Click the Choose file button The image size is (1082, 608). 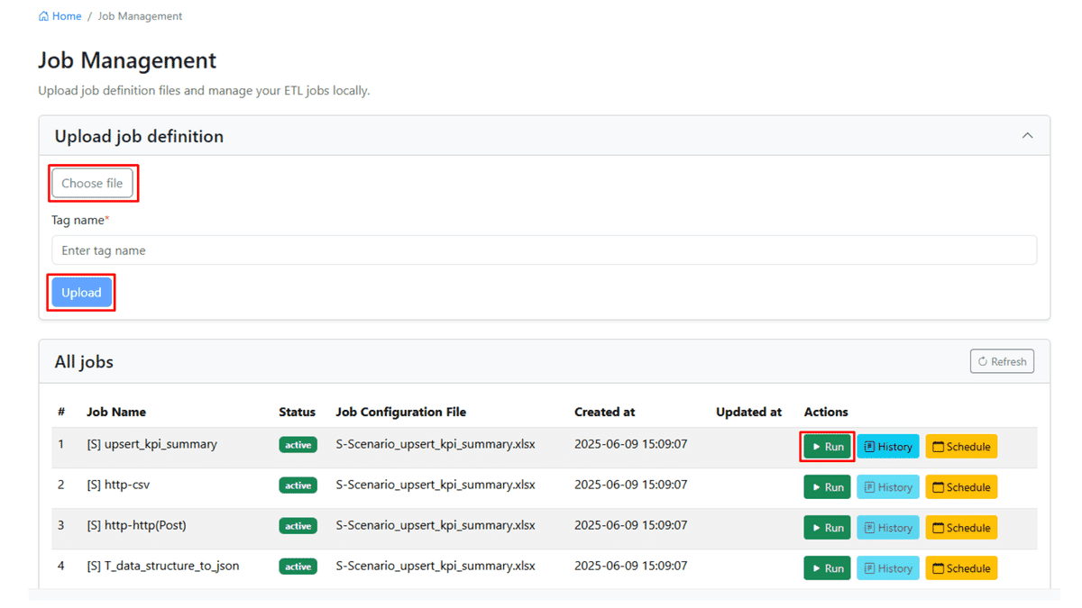(x=92, y=183)
